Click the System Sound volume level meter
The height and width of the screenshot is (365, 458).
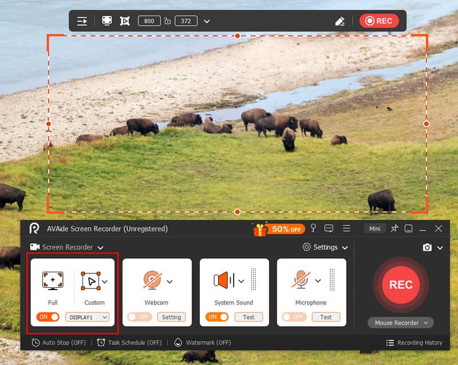click(254, 280)
